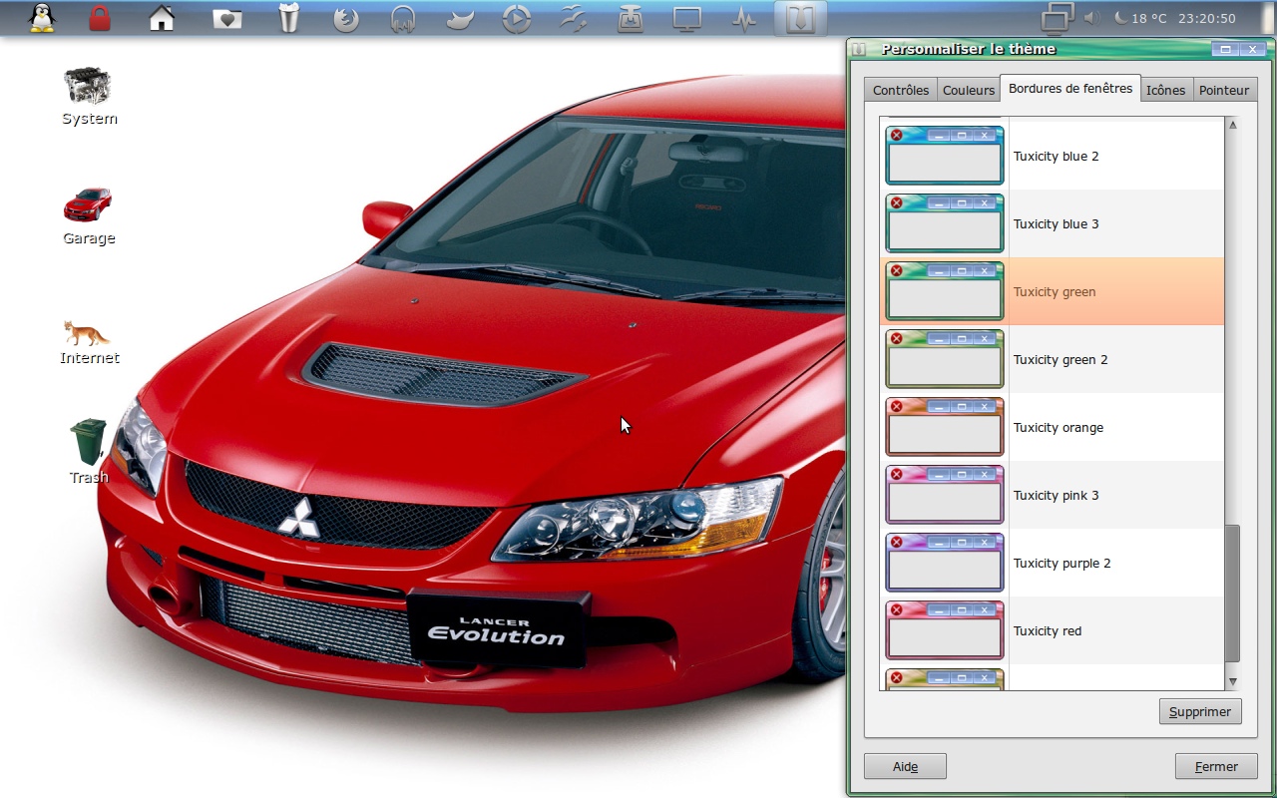Select the Tuxicity blue 3 theme preview

coord(945,223)
